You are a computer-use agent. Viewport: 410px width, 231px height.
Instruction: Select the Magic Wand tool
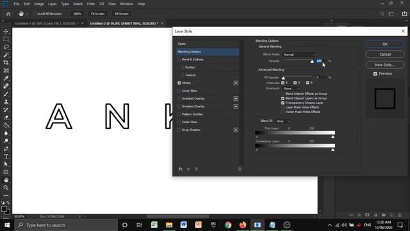click(x=6, y=55)
